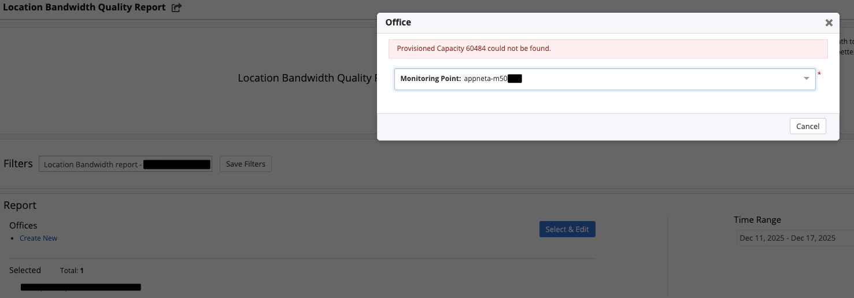Follow the Create New office link
854x298 pixels.
[x=38, y=238]
